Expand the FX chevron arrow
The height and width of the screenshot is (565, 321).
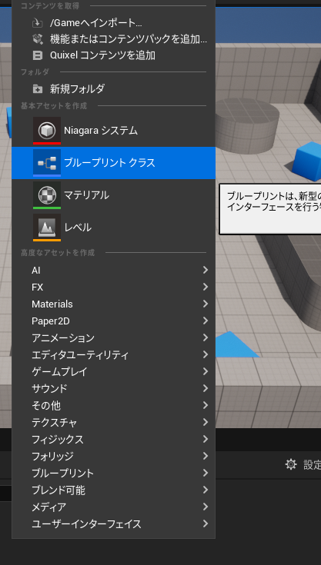coord(206,287)
